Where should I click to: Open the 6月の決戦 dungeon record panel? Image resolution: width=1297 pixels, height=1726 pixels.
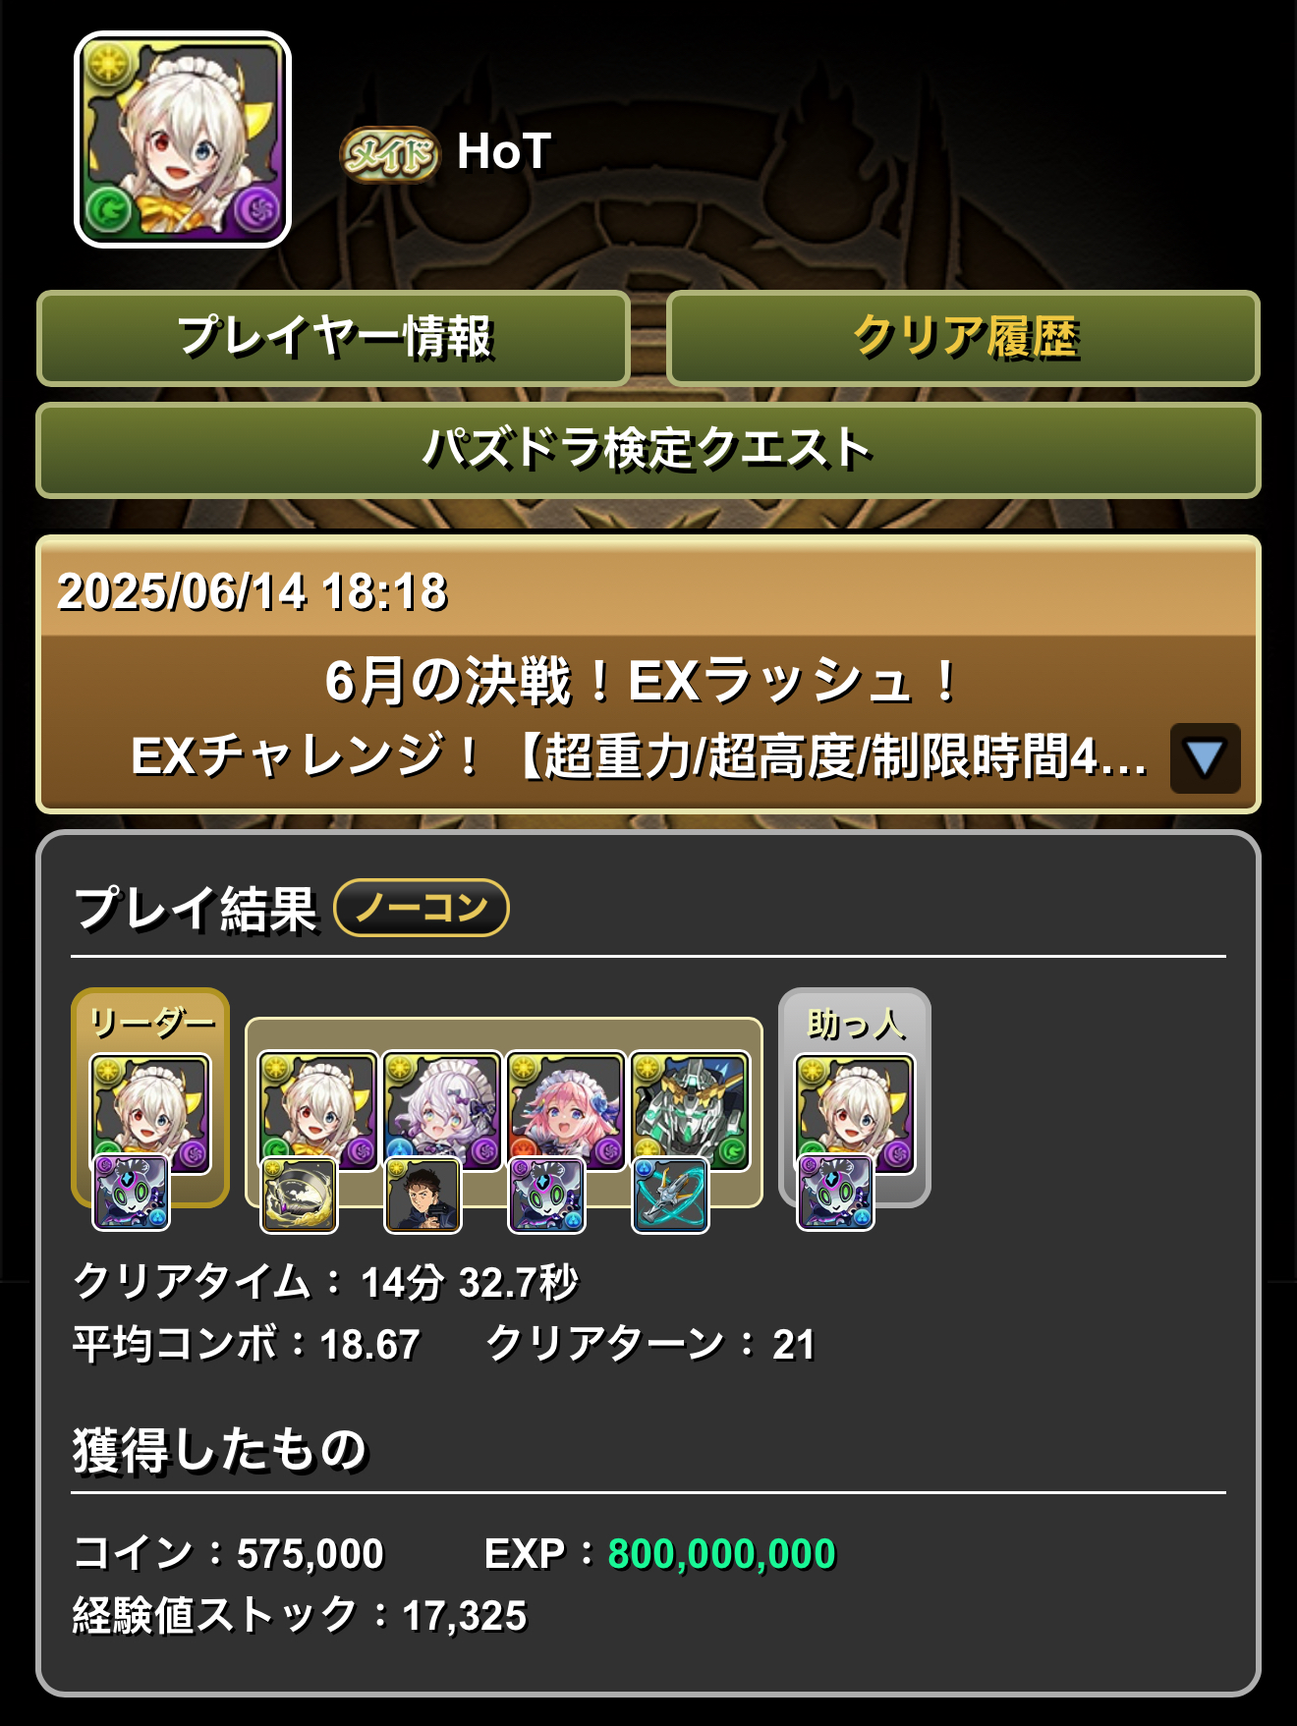tap(648, 674)
